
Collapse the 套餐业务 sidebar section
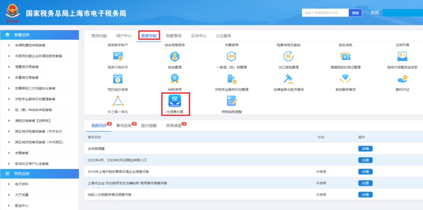pos(40,35)
